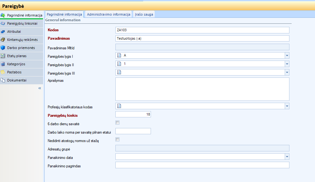Open the Panaikinimo data date dropdown
This screenshot has width=315, height=182.
tap(287, 157)
